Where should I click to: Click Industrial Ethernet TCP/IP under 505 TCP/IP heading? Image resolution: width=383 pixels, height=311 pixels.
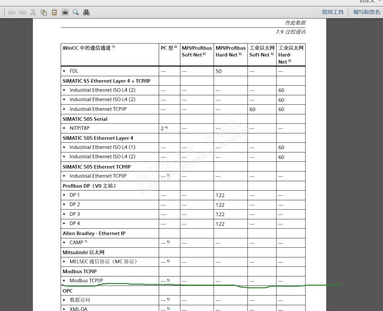click(x=98, y=176)
